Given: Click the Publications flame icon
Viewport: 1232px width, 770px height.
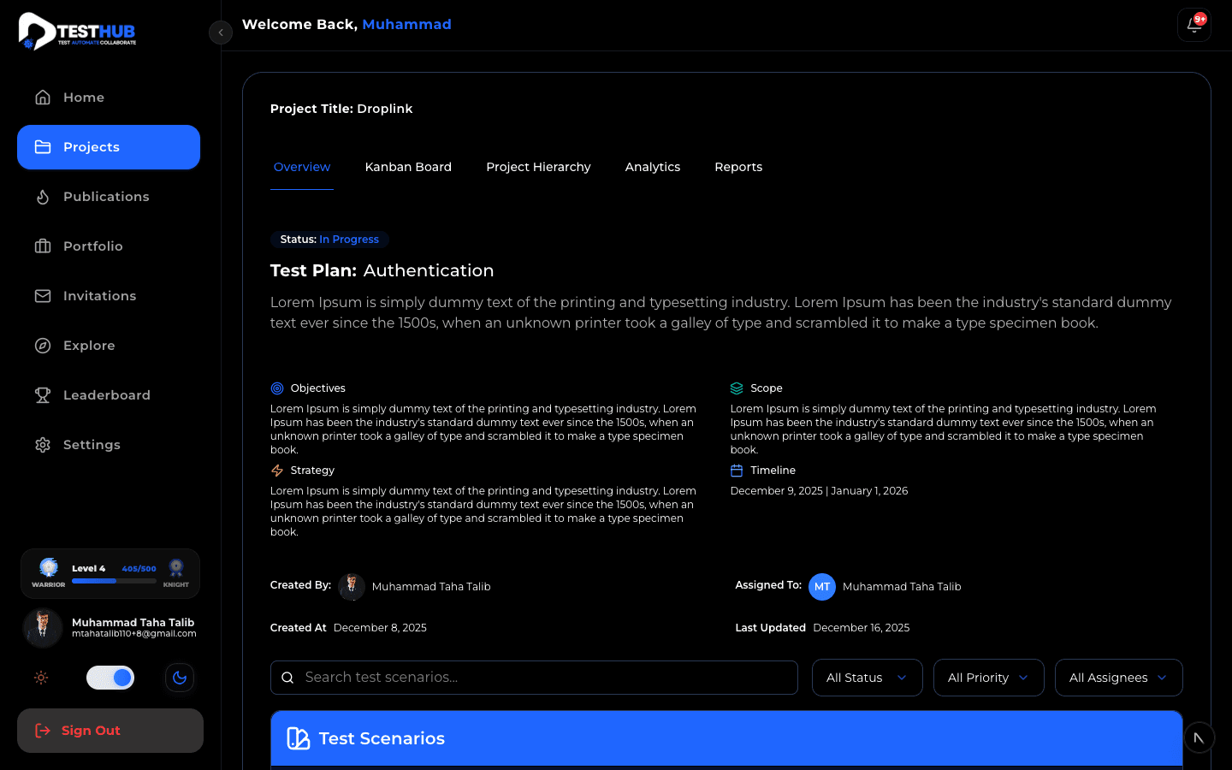Looking at the screenshot, I should point(43,197).
